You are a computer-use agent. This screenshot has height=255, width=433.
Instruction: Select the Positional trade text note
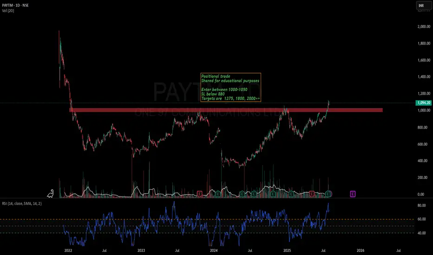coord(230,87)
